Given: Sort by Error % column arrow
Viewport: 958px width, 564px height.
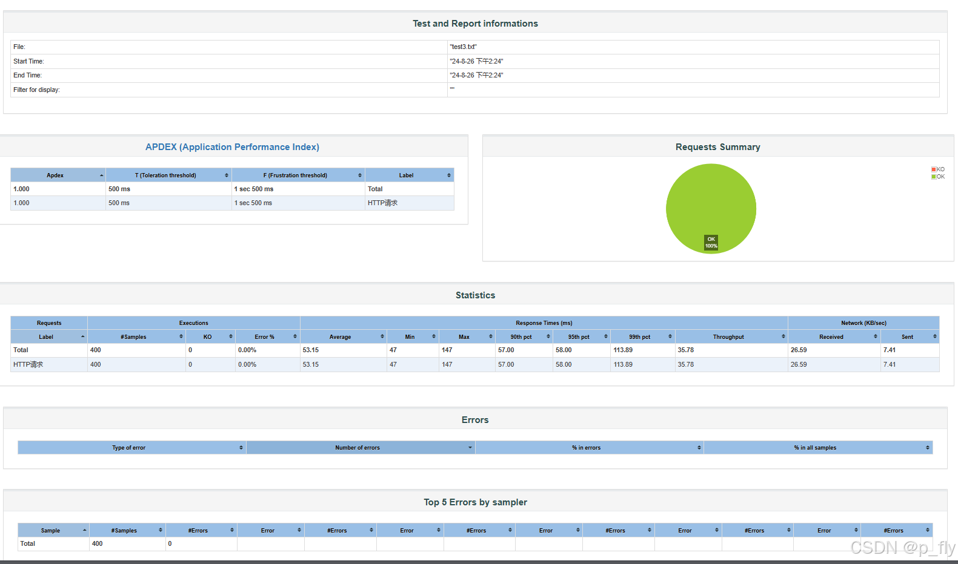Looking at the screenshot, I should point(295,337).
